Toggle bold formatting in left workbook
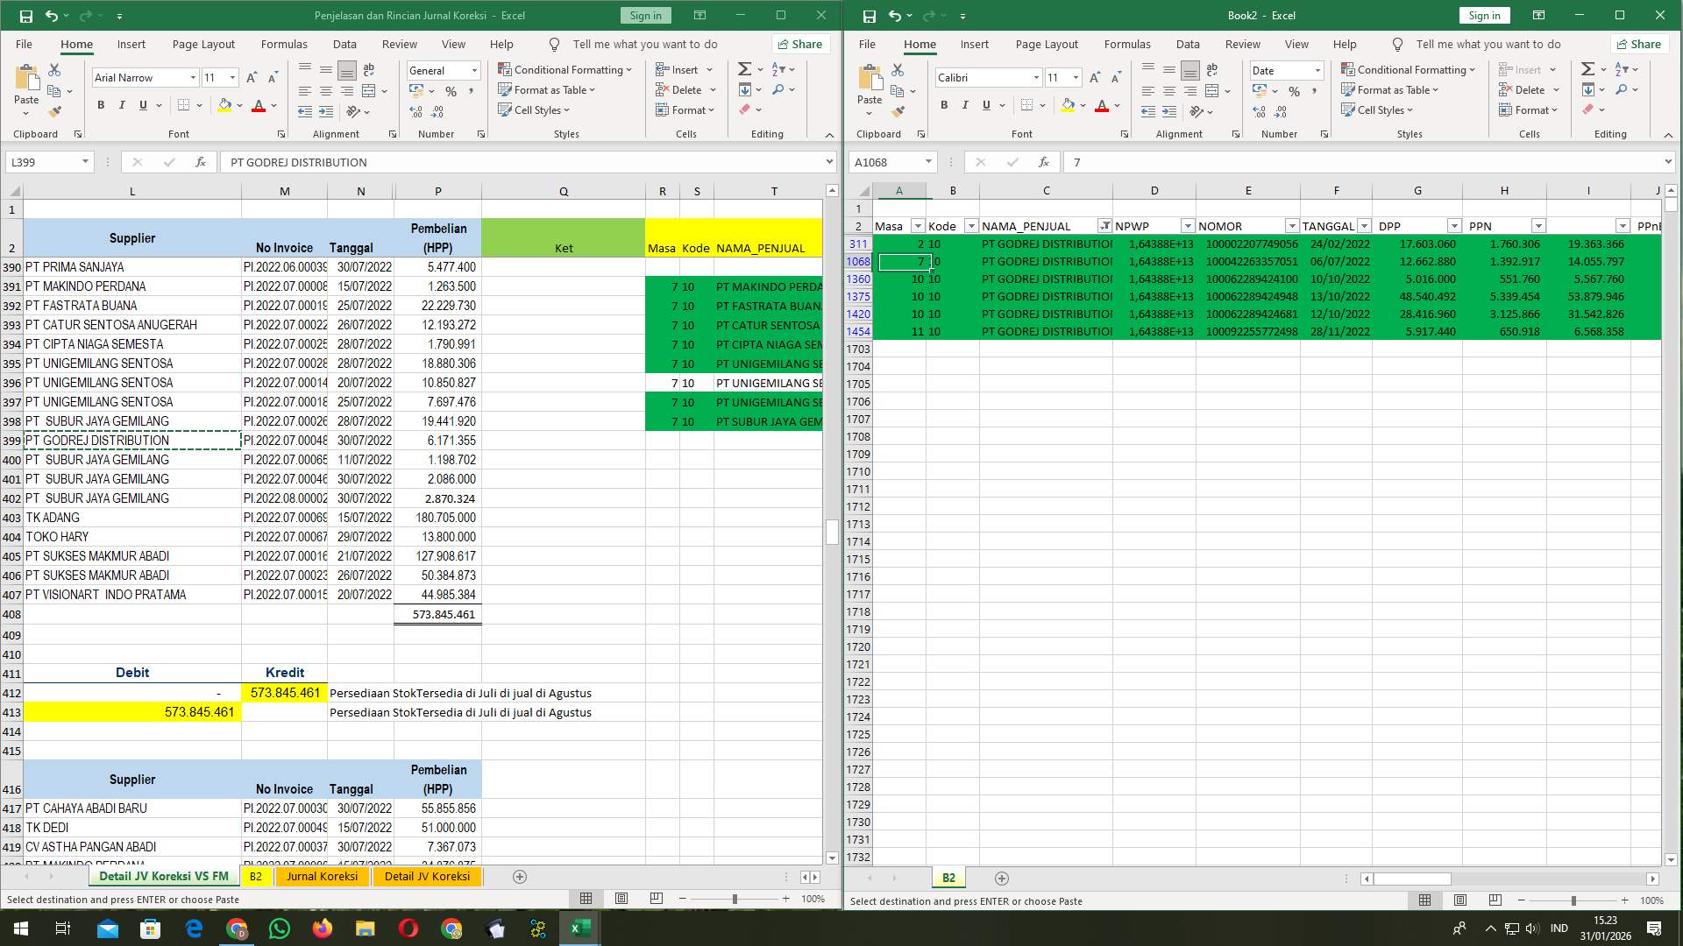Screen dimensions: 1683x946 pyautogui.click(x=99, y=104)
